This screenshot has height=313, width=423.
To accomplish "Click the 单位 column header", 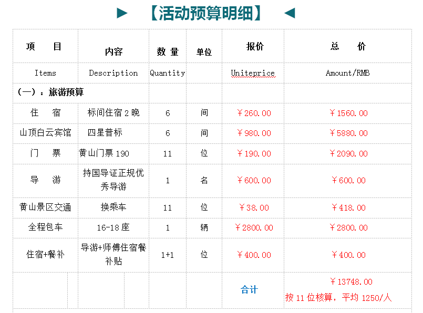I will click(204, 52).
